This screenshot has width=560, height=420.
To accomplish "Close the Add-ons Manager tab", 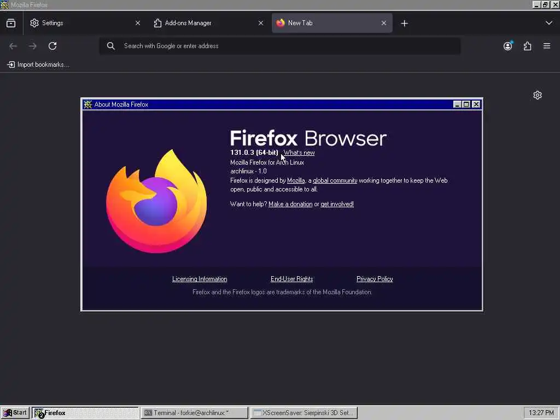I will [261, 23].
